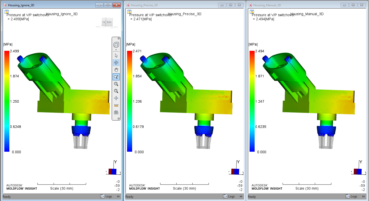This screenshot has width=369, height=201.
Task: Select the Orbit tool on the navigation bar
Action: (116, 62)
